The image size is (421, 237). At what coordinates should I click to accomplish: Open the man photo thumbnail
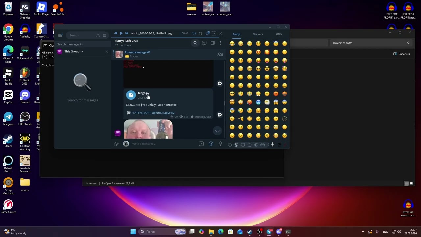tap(148, 129)
